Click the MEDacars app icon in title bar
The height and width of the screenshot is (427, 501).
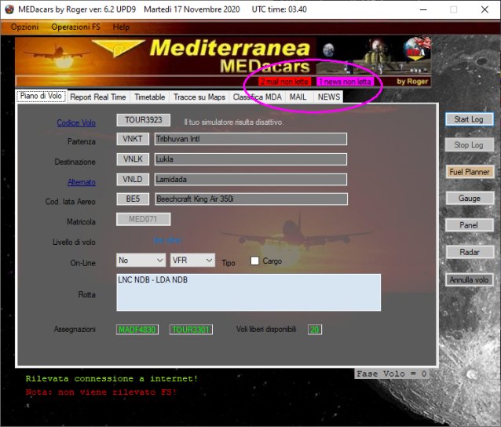pos(9,9)
